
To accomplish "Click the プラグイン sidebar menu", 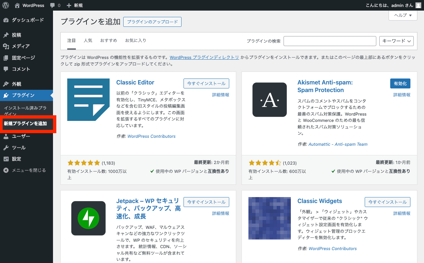I will (26, 95).
